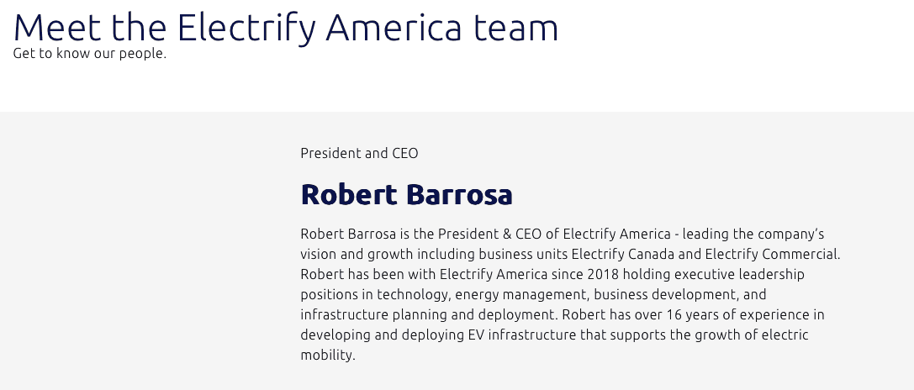Screen dimensions: 914x390
Task: Click the "Get to know our people." subtitle
Action: [x=90, y=53]
